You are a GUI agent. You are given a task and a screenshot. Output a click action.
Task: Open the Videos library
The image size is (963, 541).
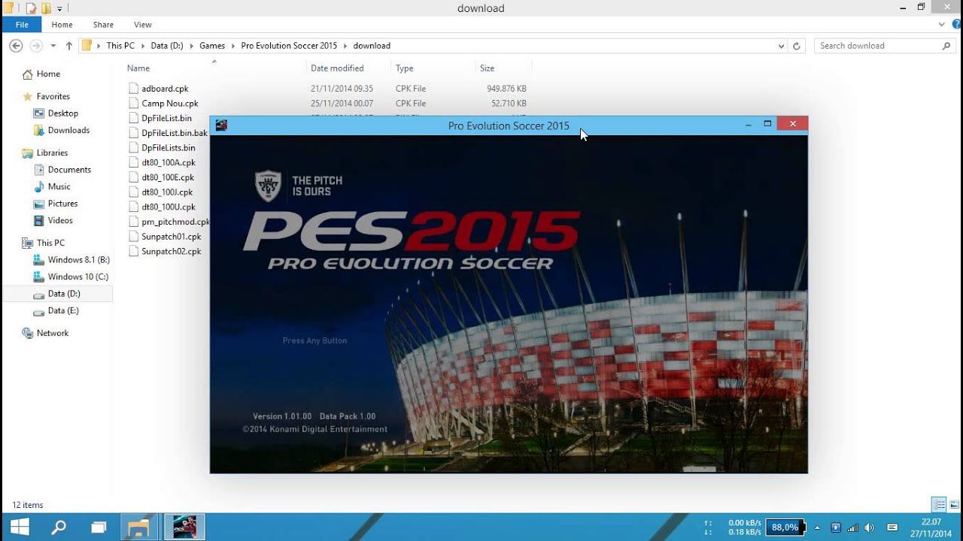coord(60,220)
